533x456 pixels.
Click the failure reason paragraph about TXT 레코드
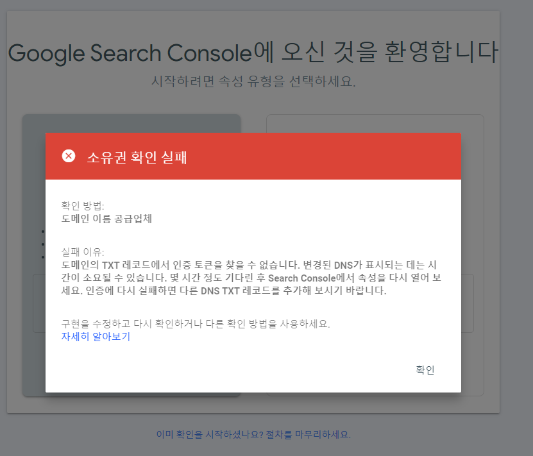click(x=251, y=278)
